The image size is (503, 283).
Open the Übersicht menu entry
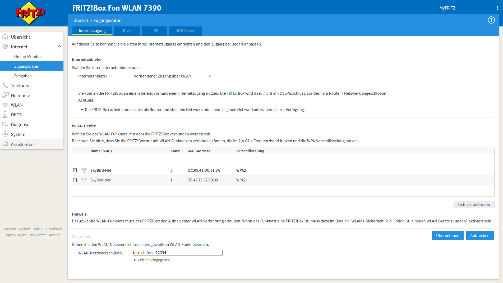[21, 37]
